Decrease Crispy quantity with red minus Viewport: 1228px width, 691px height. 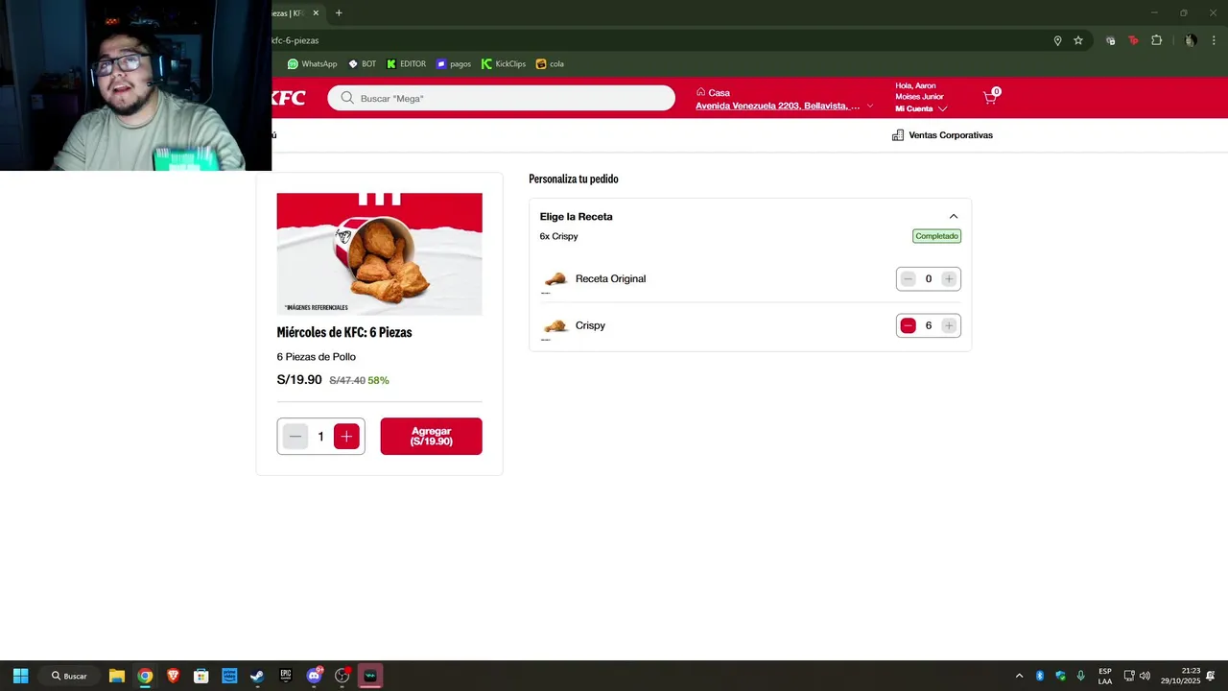pos(908,326)
